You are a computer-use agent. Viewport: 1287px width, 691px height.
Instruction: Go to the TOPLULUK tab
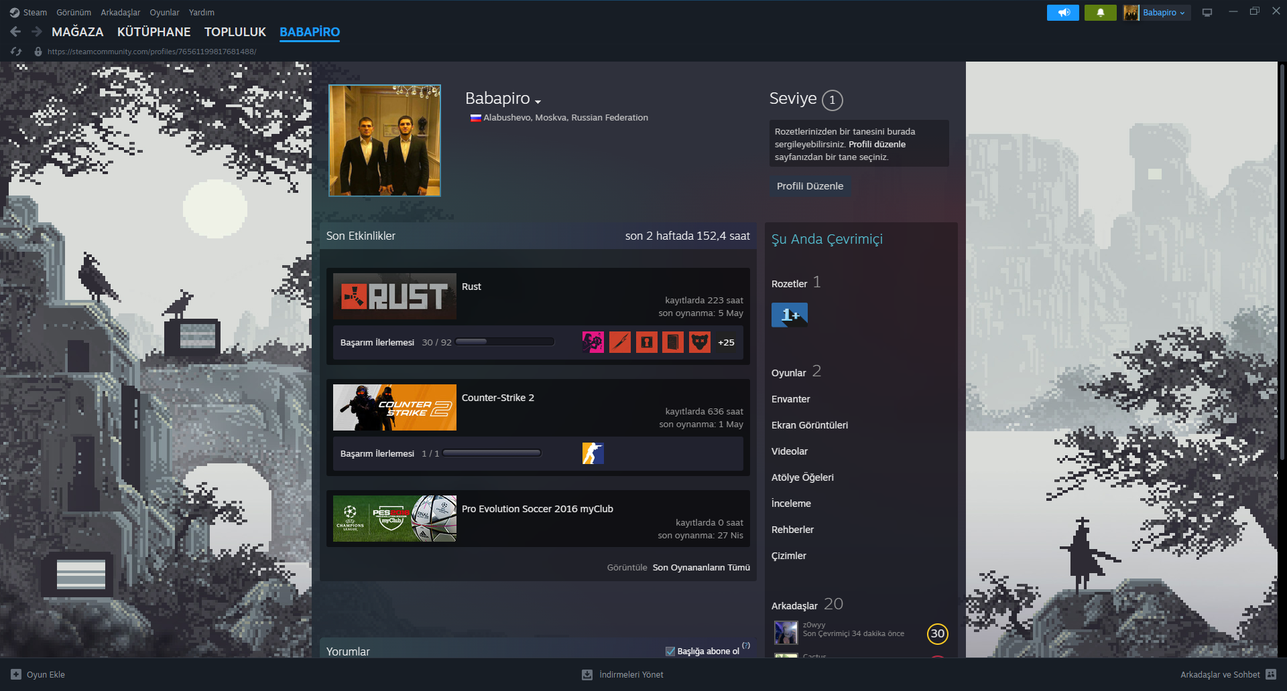pos(235,31)
